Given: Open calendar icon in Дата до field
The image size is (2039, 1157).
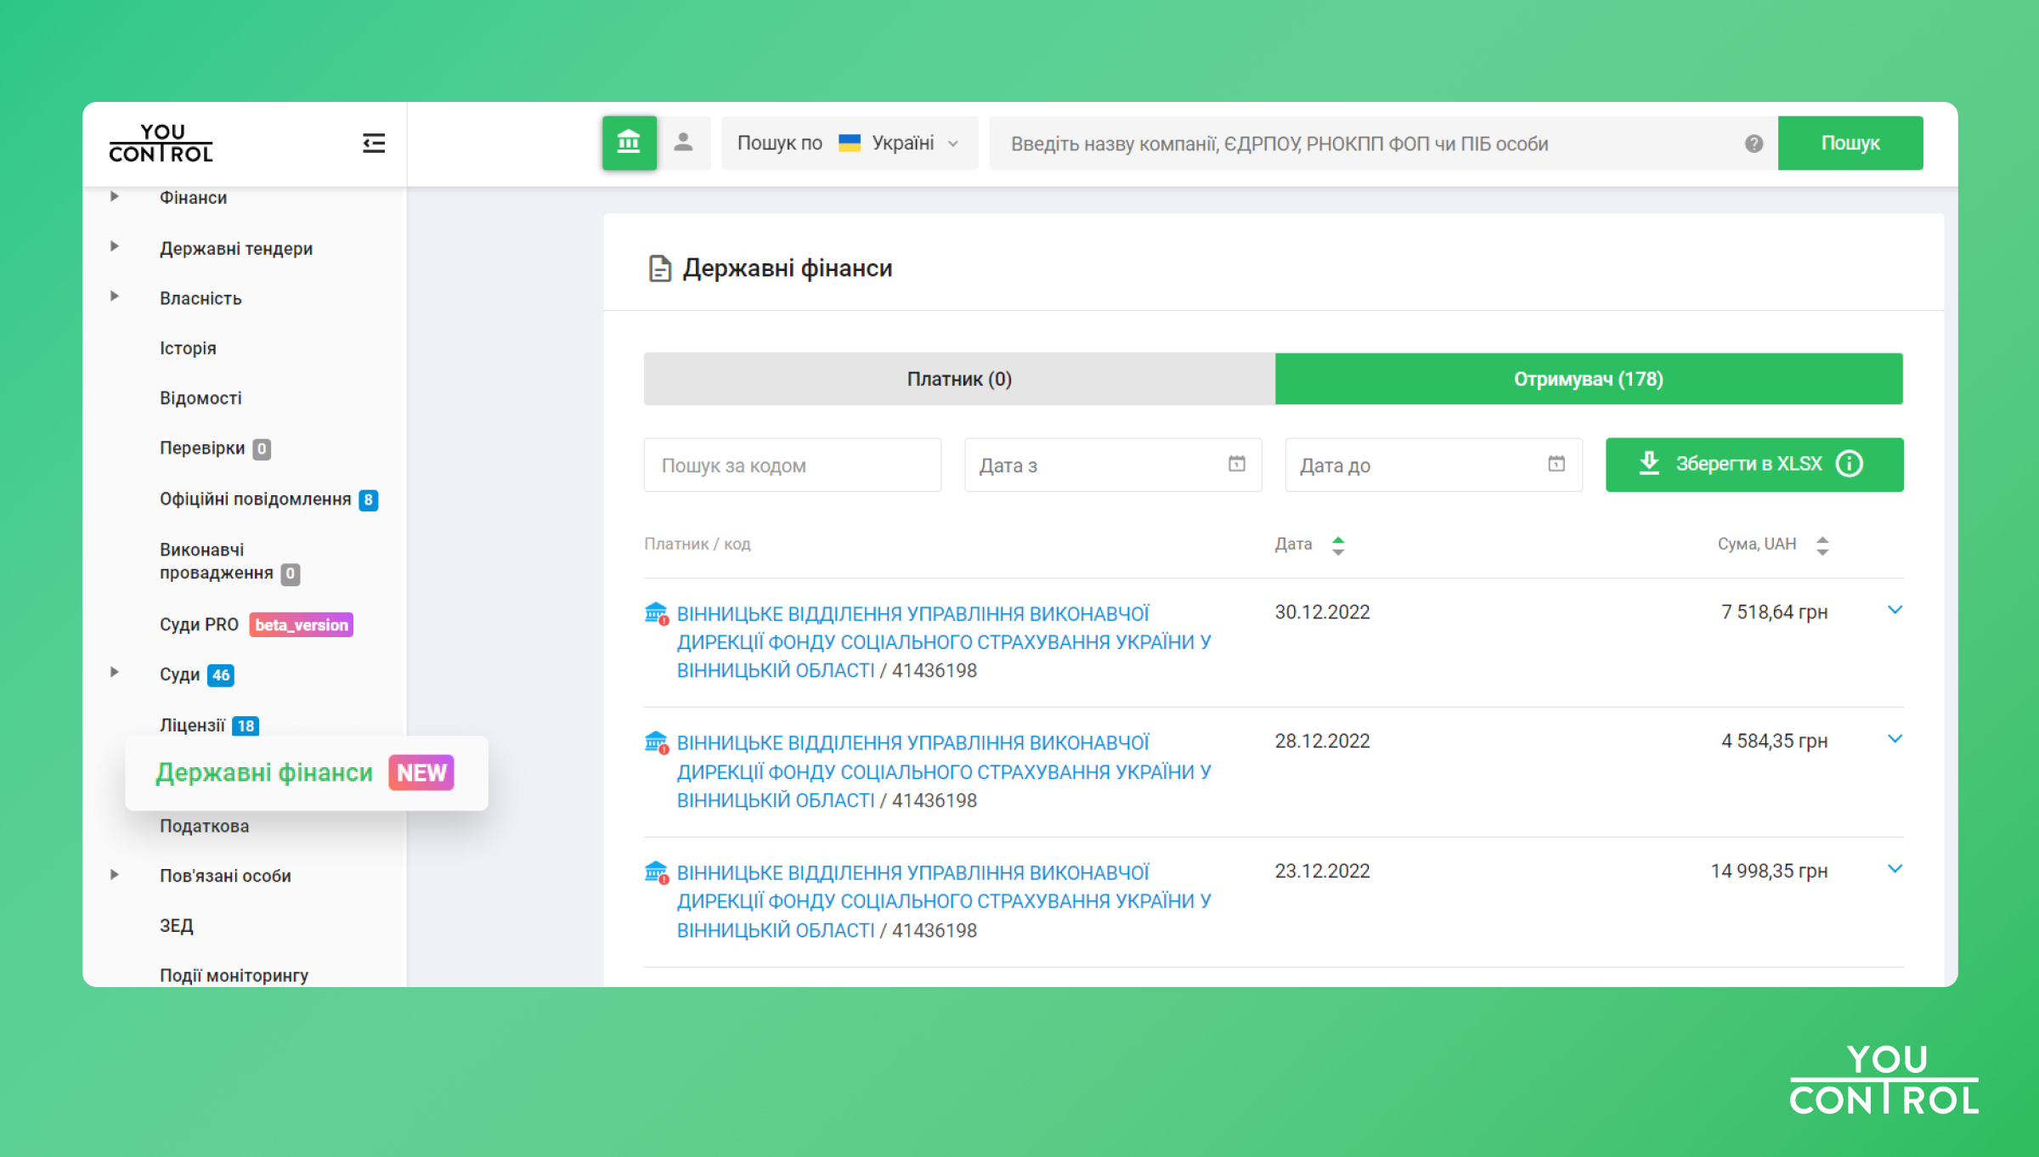Looking at the screenshot, I should pos(1556,464).
